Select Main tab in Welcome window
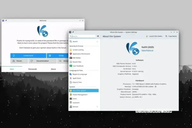Image resolution: width=192 pixels, height=128 pixels. click(12, 69)
